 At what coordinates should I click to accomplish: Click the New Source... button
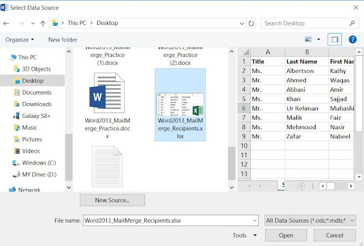112,200
